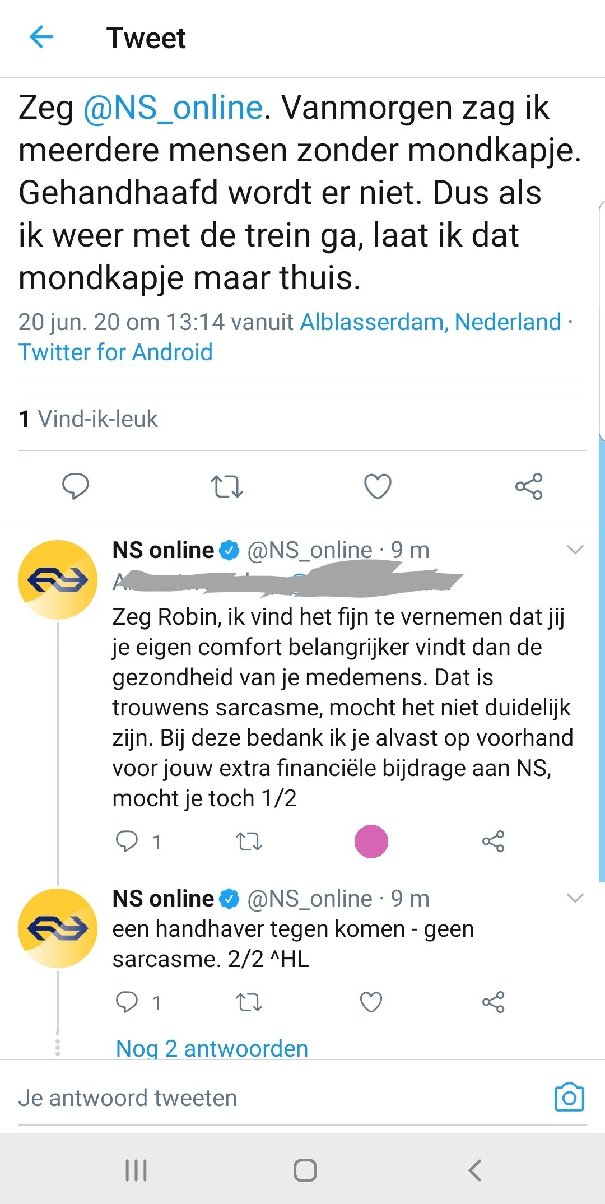
Task: Expand 'Nog 2 antwoorden' replies
Action: (212, 1048)
